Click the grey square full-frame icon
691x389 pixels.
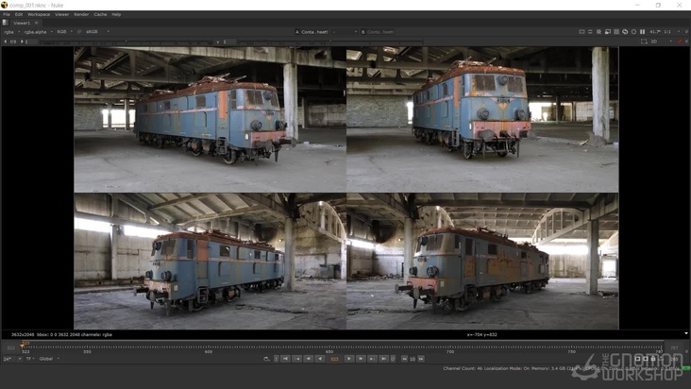coord(616,32)
